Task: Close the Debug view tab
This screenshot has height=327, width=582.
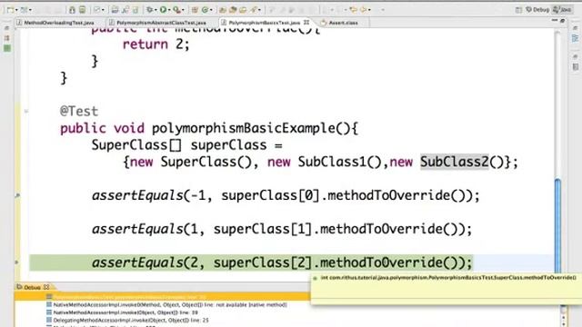Action: (x=46, y=287)
